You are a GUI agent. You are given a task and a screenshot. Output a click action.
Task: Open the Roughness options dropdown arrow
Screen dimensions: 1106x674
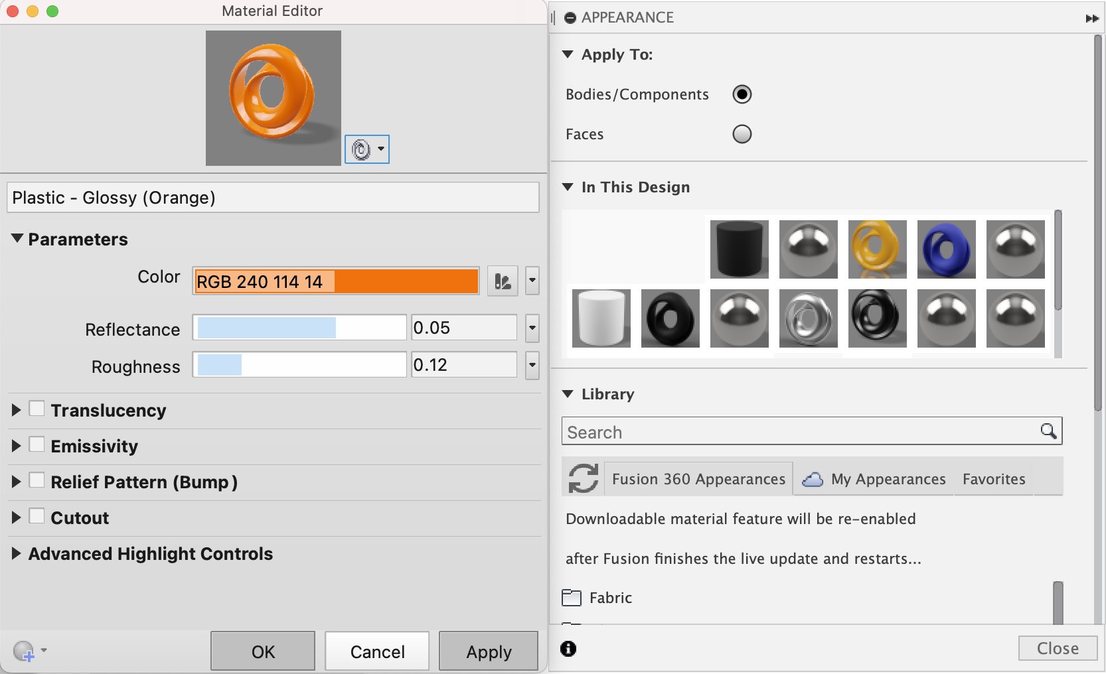[531, 365]
